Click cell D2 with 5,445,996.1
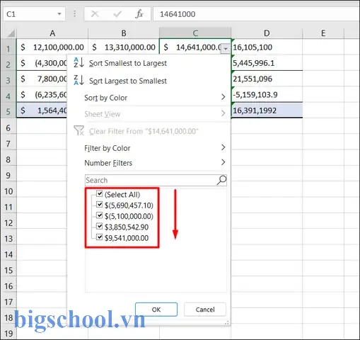This screenshot has width=360, height=340. (x=267, y=63)
